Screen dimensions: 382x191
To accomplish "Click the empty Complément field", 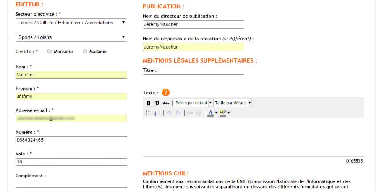I will [71, 184].
